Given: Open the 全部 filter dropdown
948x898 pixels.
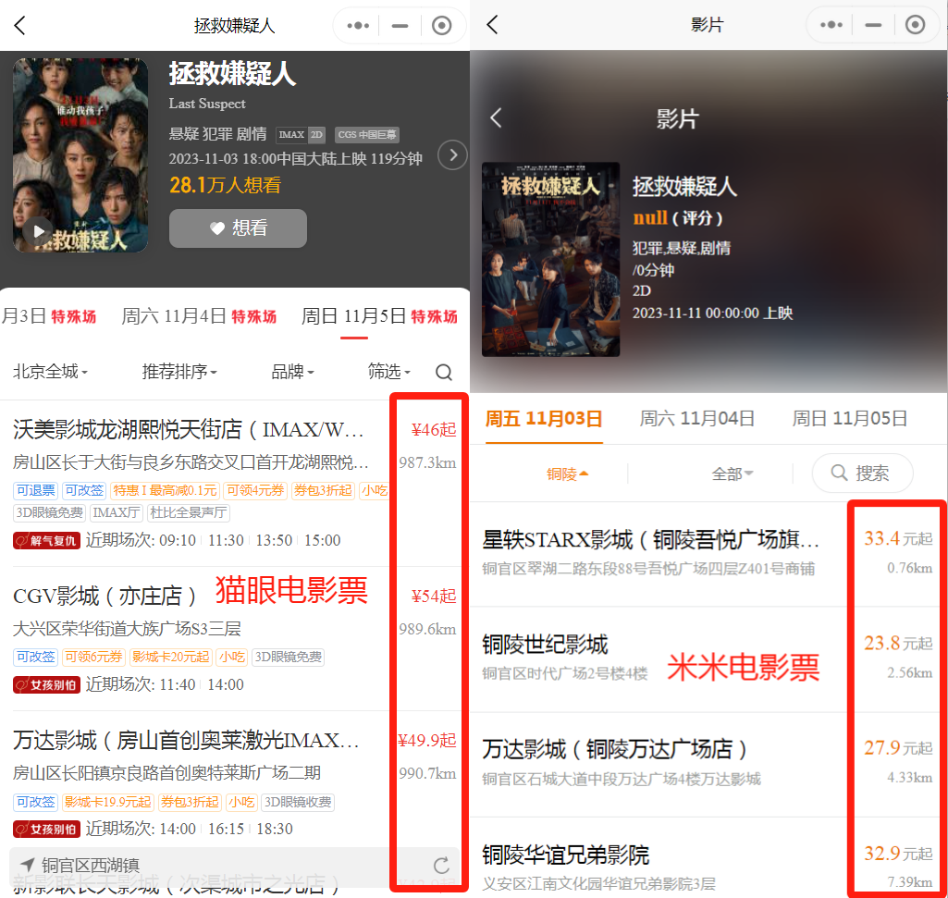Looking at the screenshot, I should pos(733,474).
